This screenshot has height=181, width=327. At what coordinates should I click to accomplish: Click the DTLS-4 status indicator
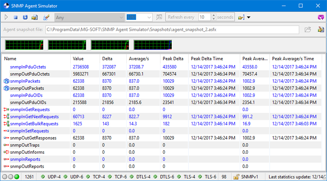point(140,177)
